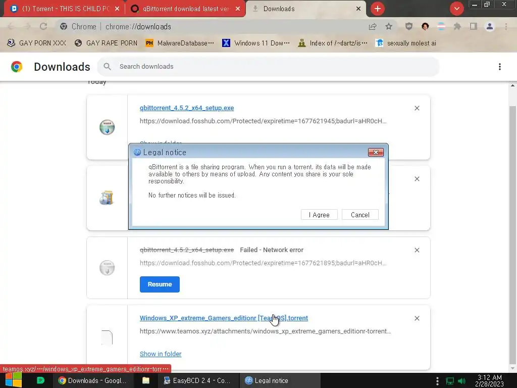Switch to the qBittorrent download latest version tab
Image resolution: width=517 pixels, height=388 pixels.
coord(185,9)
